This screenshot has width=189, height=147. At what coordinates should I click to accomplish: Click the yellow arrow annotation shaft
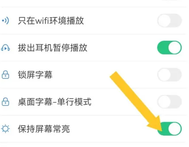132,97
